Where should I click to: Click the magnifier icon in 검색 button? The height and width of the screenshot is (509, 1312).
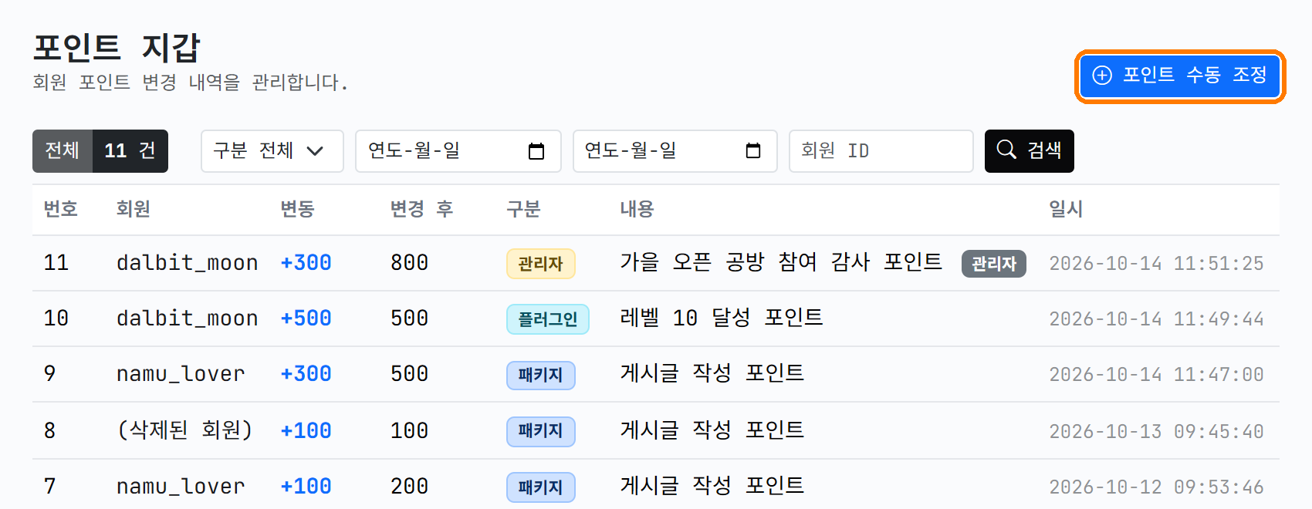1006,150
